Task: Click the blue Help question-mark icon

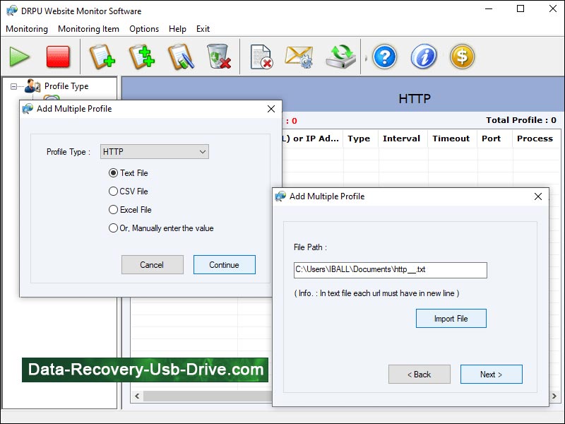Action: tap(383, 57)
